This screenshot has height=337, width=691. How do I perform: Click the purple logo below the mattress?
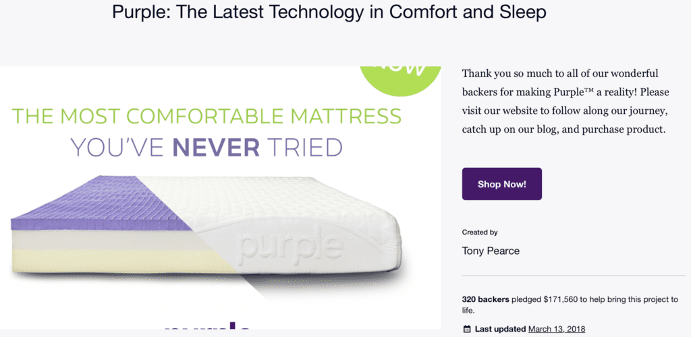207,326
